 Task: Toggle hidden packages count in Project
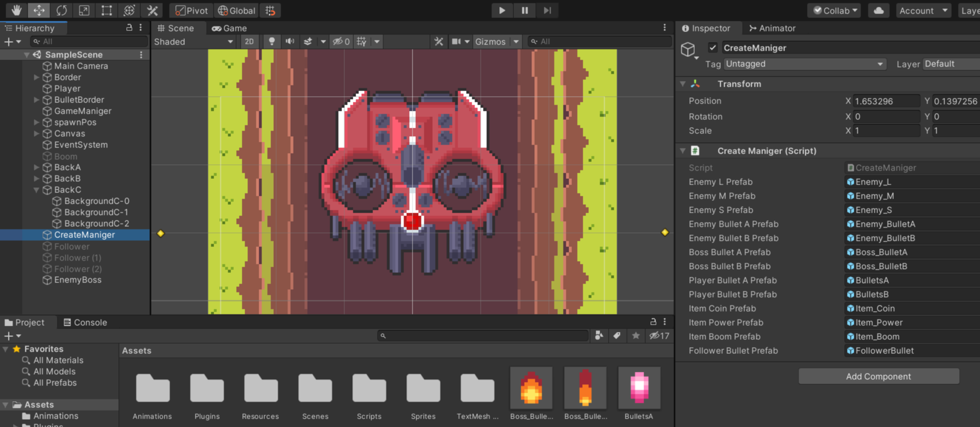point(659,336)
